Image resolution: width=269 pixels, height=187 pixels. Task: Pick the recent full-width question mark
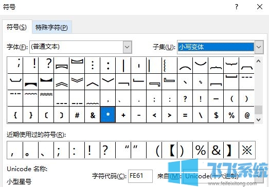107,150
